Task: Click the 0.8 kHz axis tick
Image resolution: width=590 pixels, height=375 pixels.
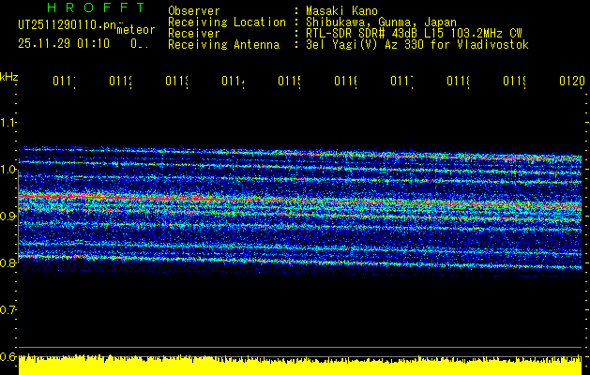Action: coord(9,263)
